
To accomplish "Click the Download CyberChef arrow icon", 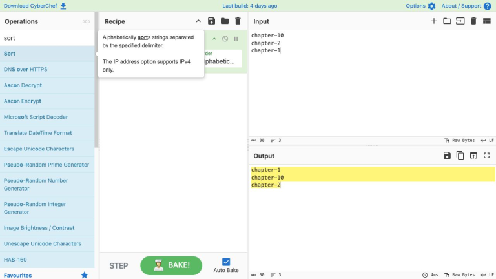I will (x=63, y=6).
